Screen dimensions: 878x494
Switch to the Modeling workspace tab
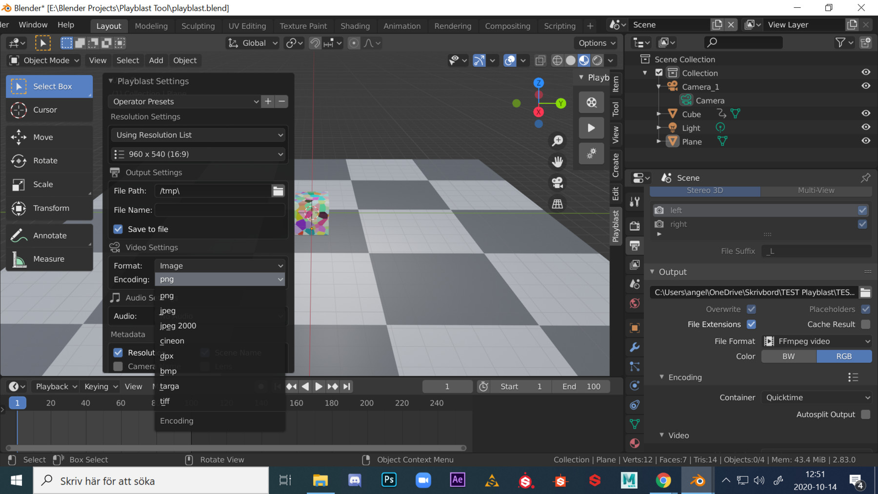point(151,26)
